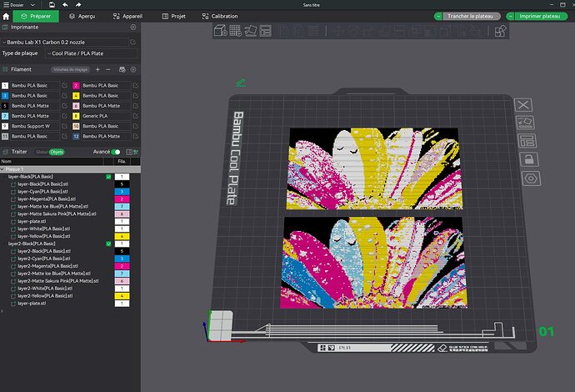Viewport: 575px width, 392px height.
Task: Uncheck printable box for layer-Black[PLA Basic]
Action: tap(108, 177)
